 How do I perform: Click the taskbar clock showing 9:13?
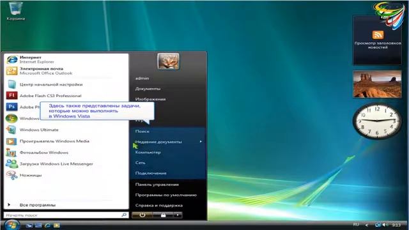pyautogui.click(x=396, y=225)
